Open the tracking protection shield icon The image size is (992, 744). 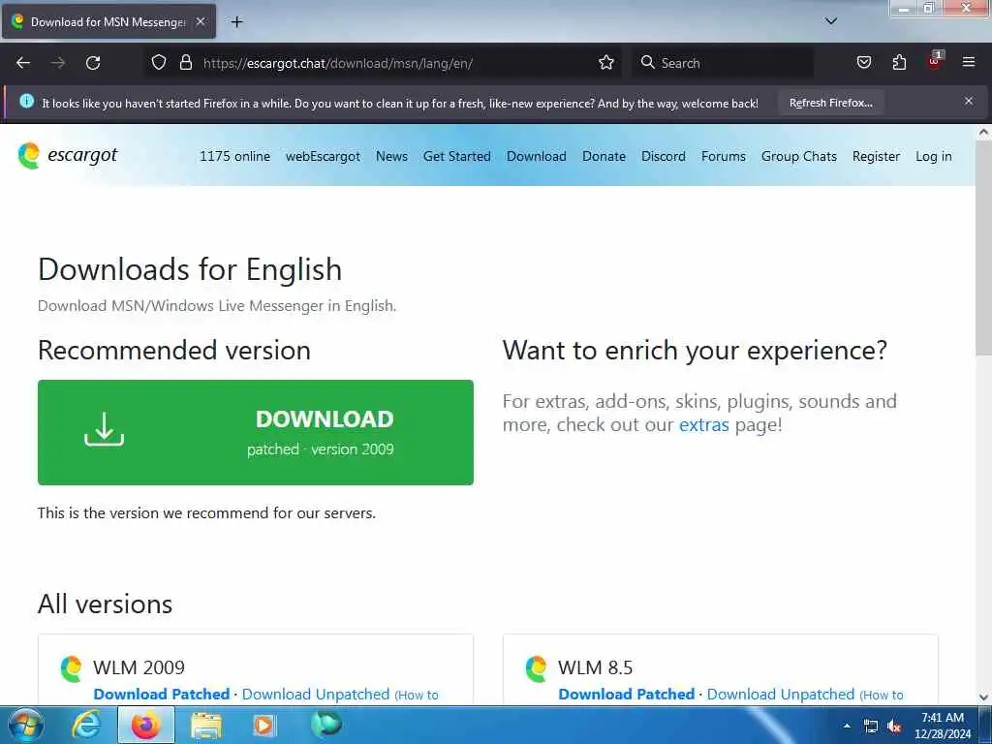[x=159, y=62]
